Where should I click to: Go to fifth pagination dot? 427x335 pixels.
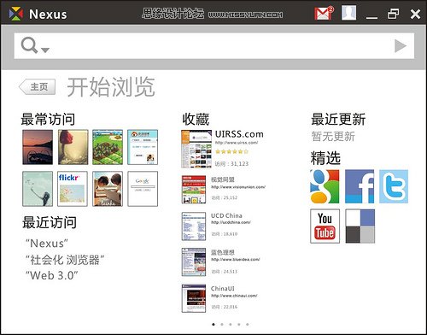pyautogui.click(x=248, y=324)
